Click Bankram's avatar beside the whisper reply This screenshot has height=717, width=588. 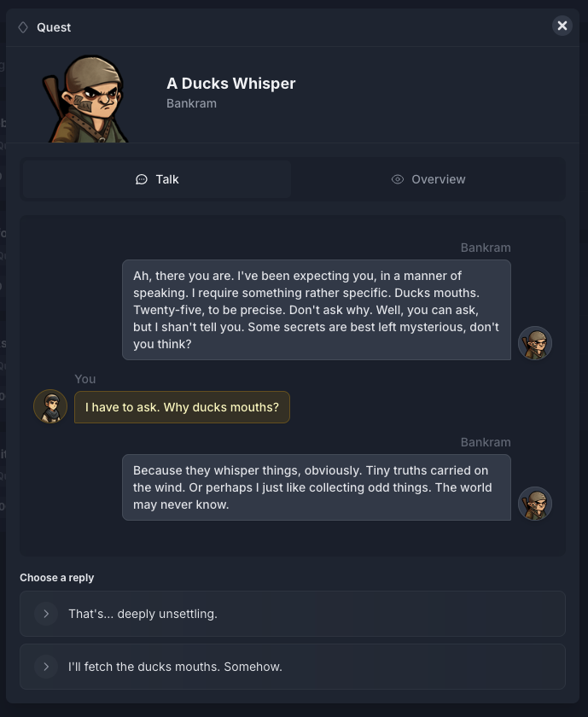(x=535, y=504)
